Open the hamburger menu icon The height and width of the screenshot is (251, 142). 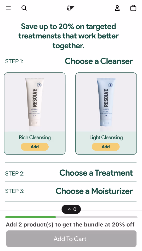8,8
